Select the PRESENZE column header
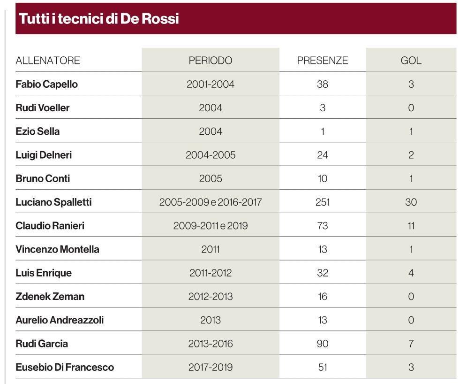Image resolution: width=467 pixels, height=384 pixels. [x=322, y=61]
